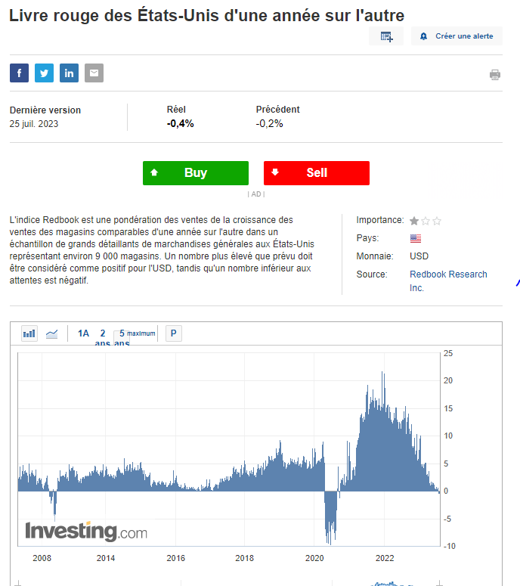Share on Facebook icon
This screenshot has width=520, height=586.
click(x=19, y=73)
